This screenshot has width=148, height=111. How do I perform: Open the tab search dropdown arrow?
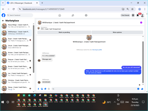pyautogui.click(x=3, y=3)
